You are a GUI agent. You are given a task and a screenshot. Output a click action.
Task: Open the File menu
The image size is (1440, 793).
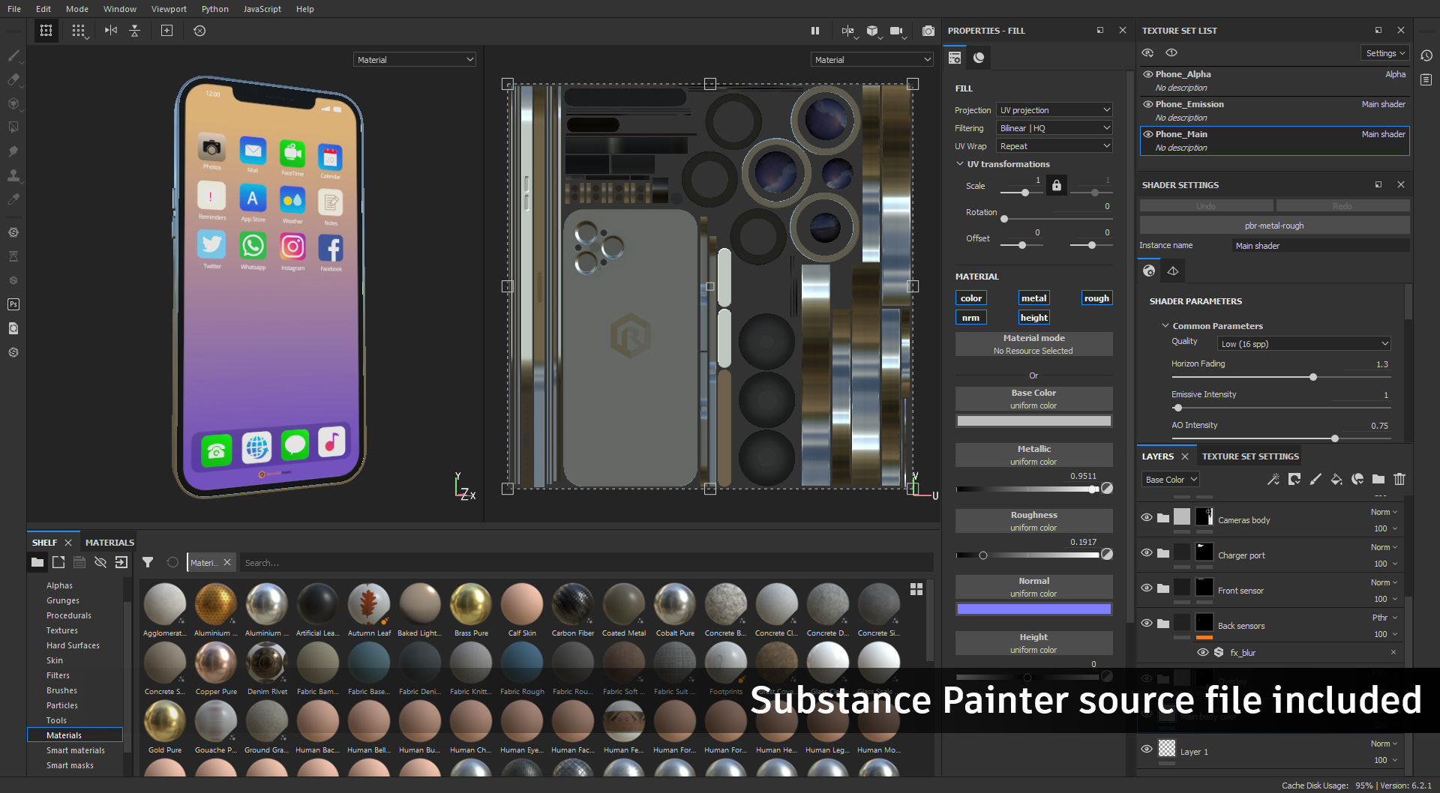click(14, 9)
